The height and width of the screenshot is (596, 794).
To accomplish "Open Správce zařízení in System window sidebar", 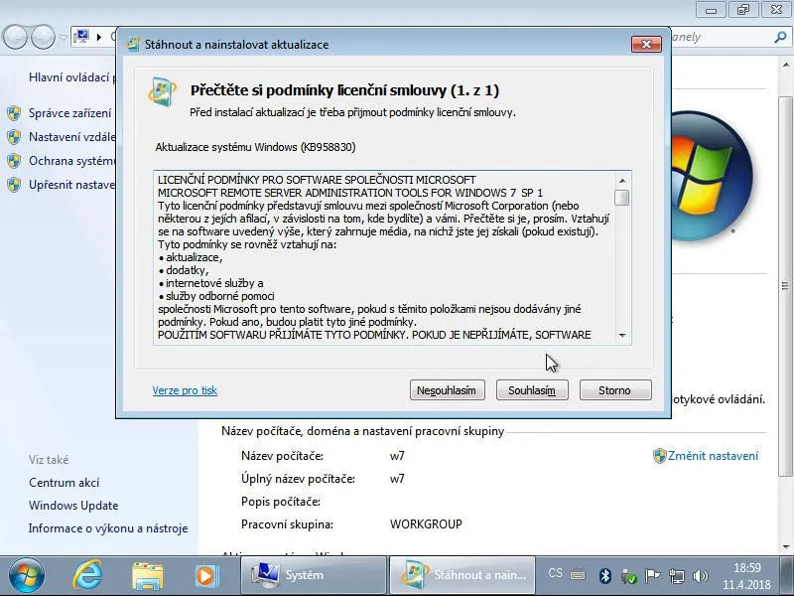I will [69, 113].
